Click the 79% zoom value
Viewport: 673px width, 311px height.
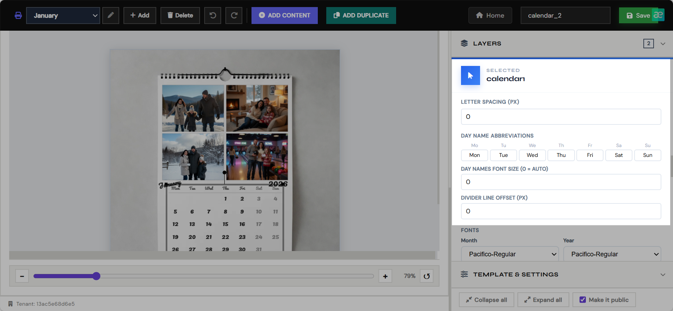410,276
